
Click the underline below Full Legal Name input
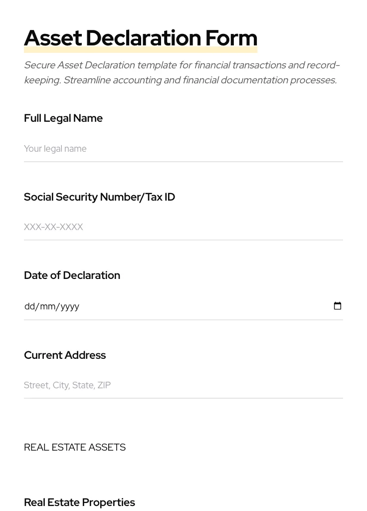pyautogui.click(x=183, y=162)
